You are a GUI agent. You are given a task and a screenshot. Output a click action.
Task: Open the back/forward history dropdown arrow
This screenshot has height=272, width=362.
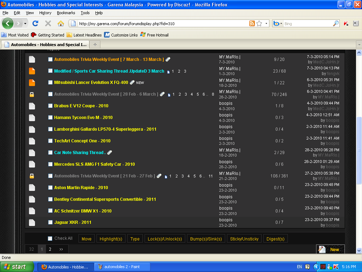pyautogui.click(x=25, y=23)
